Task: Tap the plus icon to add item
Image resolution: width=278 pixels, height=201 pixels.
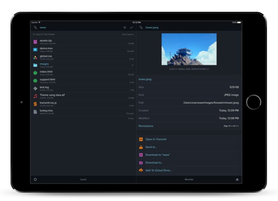Action: coord(125,27)
